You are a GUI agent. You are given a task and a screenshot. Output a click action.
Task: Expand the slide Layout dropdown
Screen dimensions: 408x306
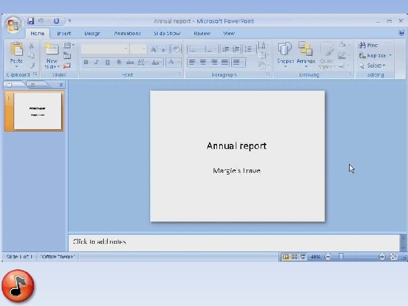pos(69,45)
